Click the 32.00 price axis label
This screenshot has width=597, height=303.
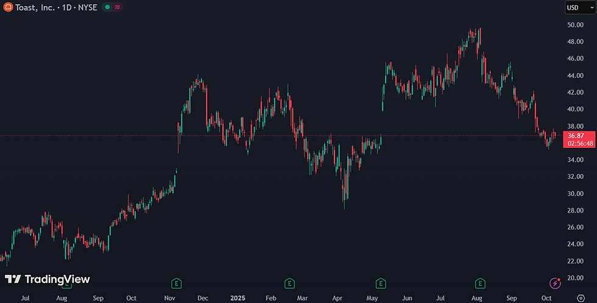[575, 176]
